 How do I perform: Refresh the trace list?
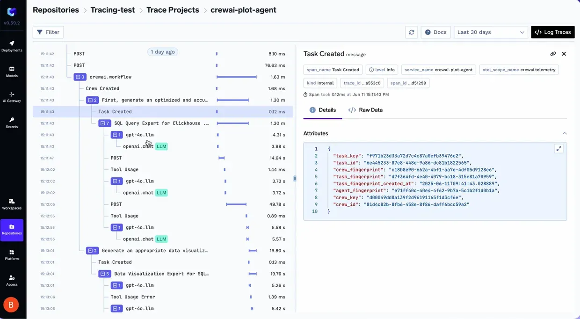412,32
